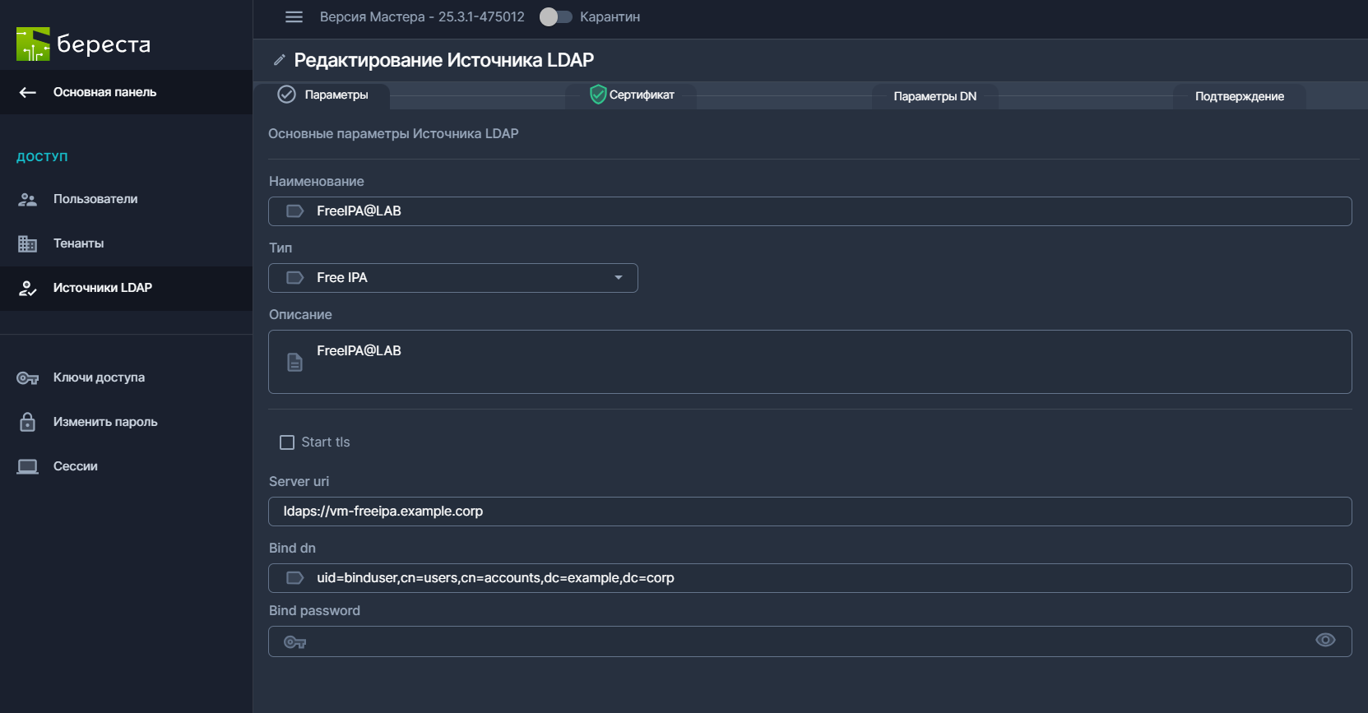Open the hamburger menu icon
Image resolution: width=1368 pixels, height=713 pixels.
tap(294, 17)
